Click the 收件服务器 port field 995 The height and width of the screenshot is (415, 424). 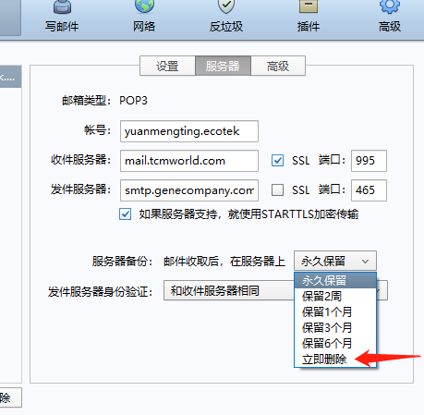pos(369,161)
